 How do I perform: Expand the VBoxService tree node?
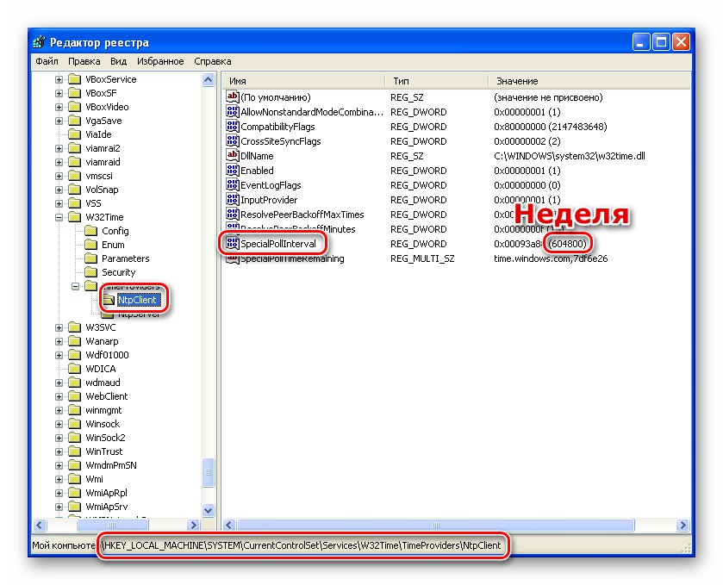point(59,79)
